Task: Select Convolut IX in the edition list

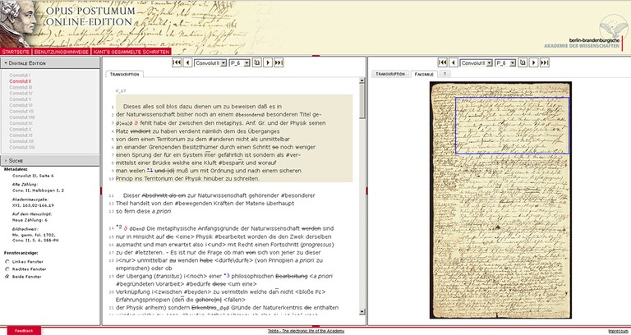Action: [x=21, y=123]
